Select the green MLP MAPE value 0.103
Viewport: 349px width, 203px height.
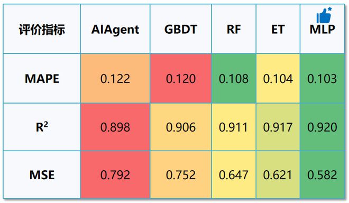322,79
